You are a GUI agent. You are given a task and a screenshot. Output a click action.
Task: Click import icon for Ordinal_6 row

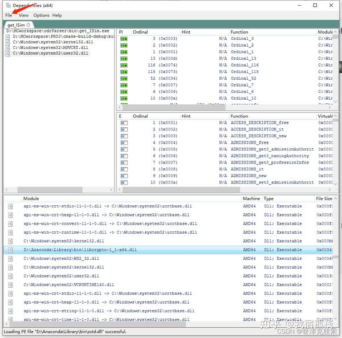[124, 92]
